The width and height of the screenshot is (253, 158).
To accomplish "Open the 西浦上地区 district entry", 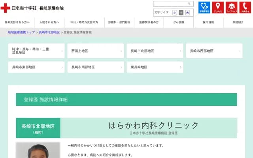I will pyautogui.click(x=95, y=51).
